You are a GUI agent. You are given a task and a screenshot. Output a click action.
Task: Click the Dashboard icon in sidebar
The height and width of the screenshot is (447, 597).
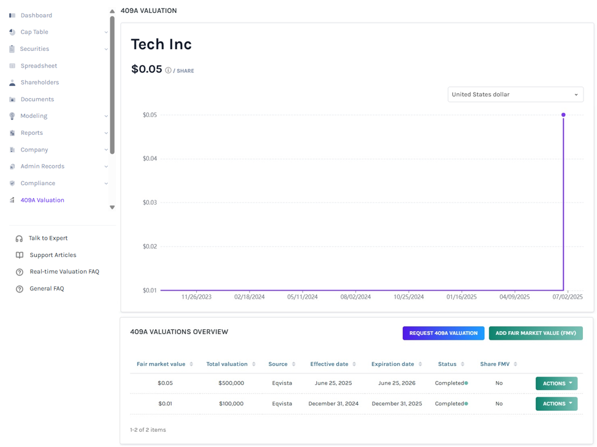(x=12, y=15)
